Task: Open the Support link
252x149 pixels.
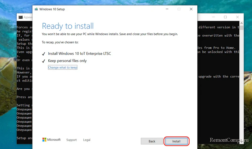Action: pyautogui.click(x=71, y=140)
